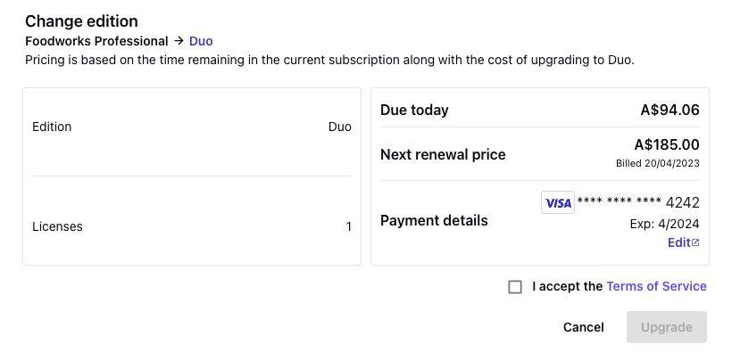This screenshot has width=732, height=361.
Task: Click the A$185.00 renewal price
Action: point(667,145)
